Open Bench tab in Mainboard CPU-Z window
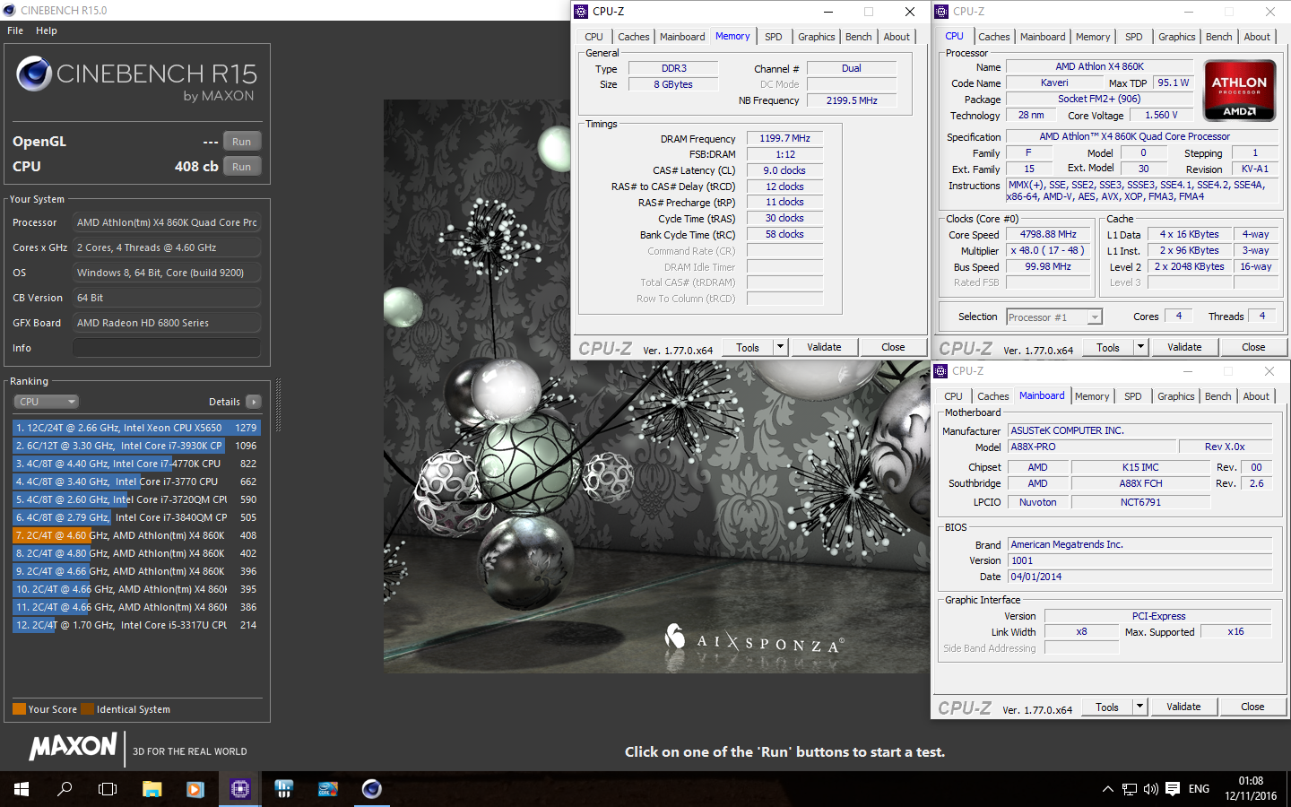 point(1218,396)
